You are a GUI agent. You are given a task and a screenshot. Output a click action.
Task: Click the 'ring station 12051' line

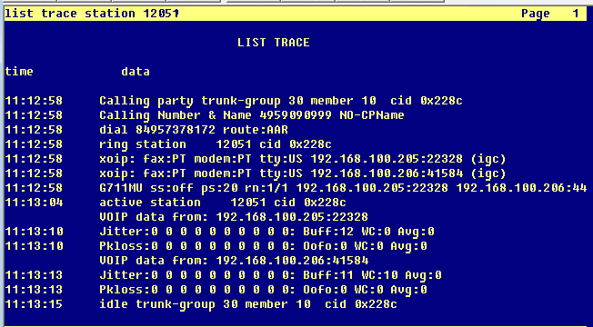[x=216, y=144]
